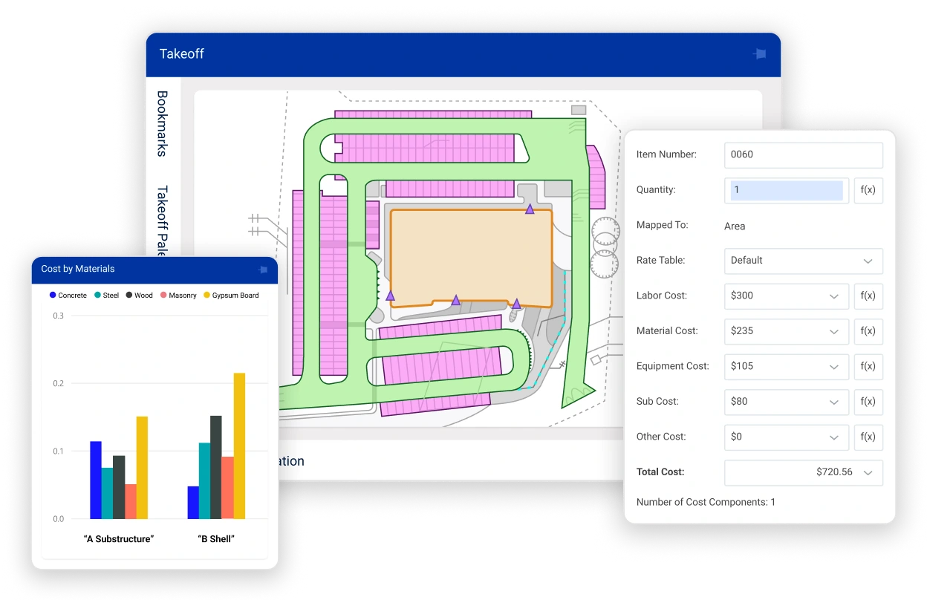Click the blue Concrete bar in A Substructure
The image size is (927, 600).
96,480
